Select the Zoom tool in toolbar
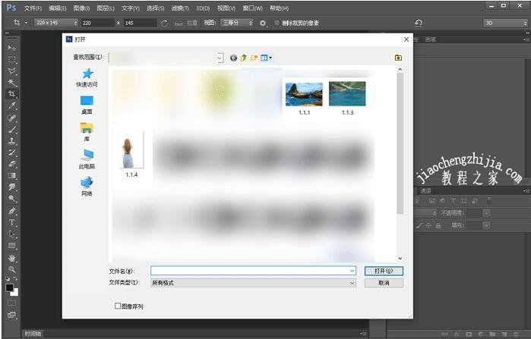The width and height of the screenshot is (531, 339). click(11, 269)
